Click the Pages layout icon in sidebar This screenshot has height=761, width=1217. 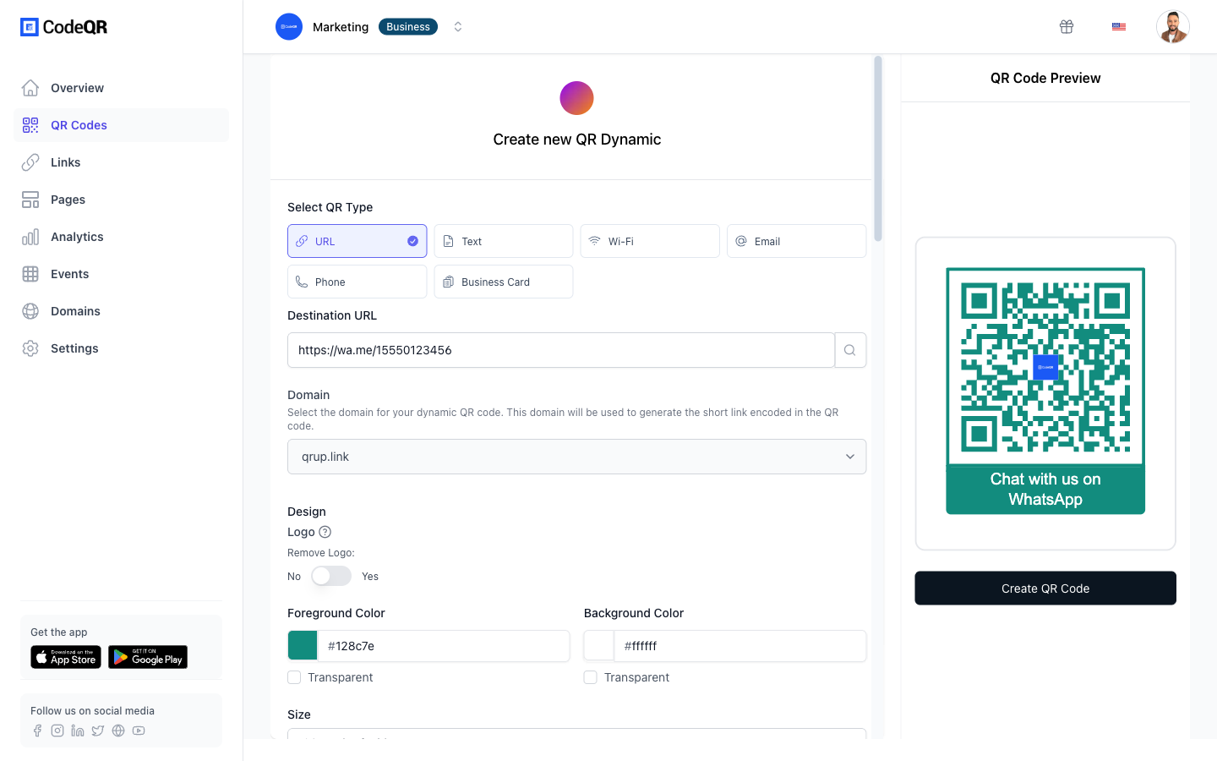point(30,200)
